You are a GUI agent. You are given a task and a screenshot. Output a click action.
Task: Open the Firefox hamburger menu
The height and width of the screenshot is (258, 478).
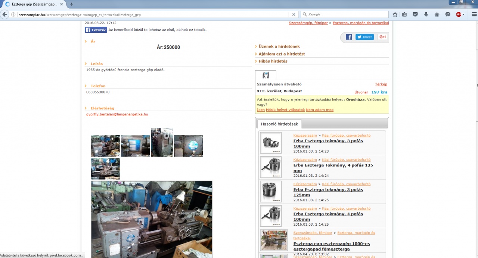click(474, 15)
